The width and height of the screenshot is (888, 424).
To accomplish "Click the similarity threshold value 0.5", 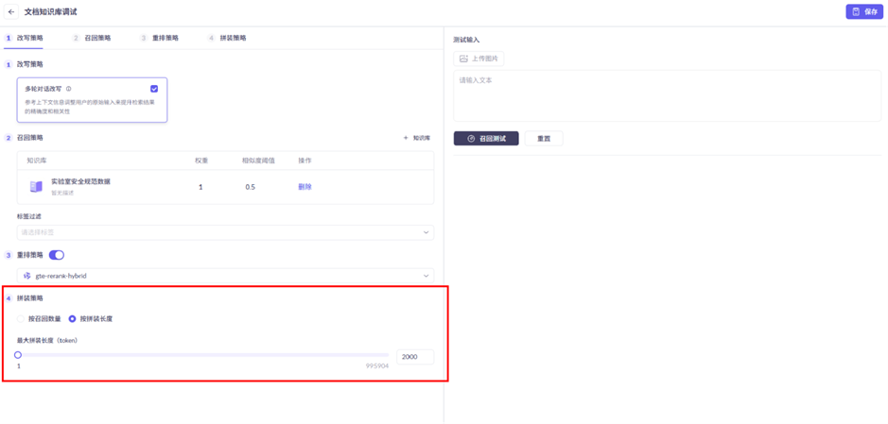I will click(250, 187).
